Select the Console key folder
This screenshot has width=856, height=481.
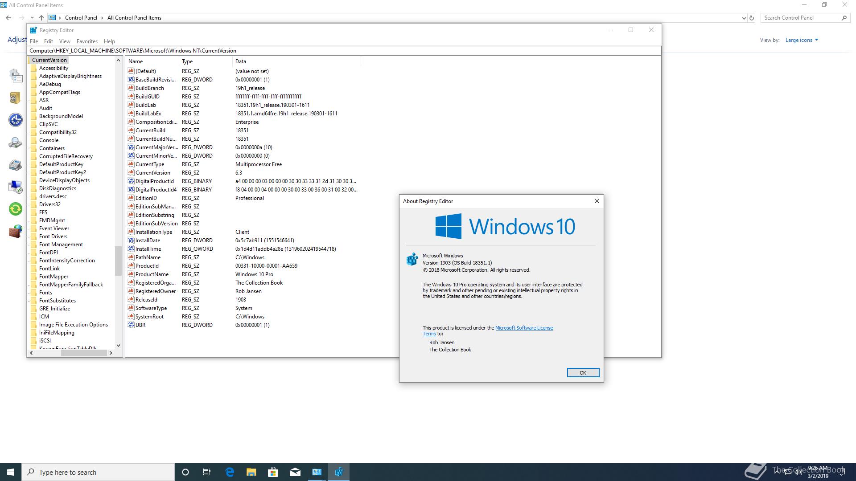coord(49,140)
